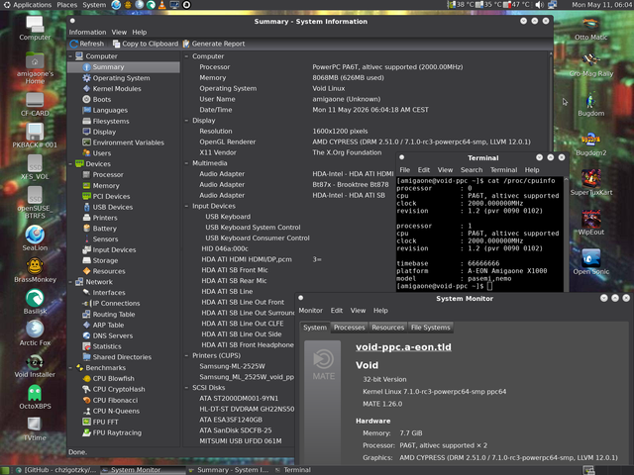Click the Refresh toolbar button
The image size is (634, 475).
[87, 44]
